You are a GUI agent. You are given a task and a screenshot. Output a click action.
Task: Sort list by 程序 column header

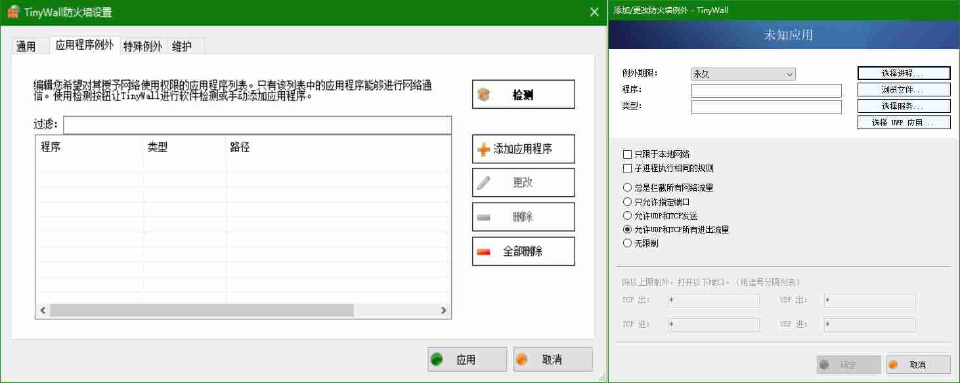click(x=89, y=148)
